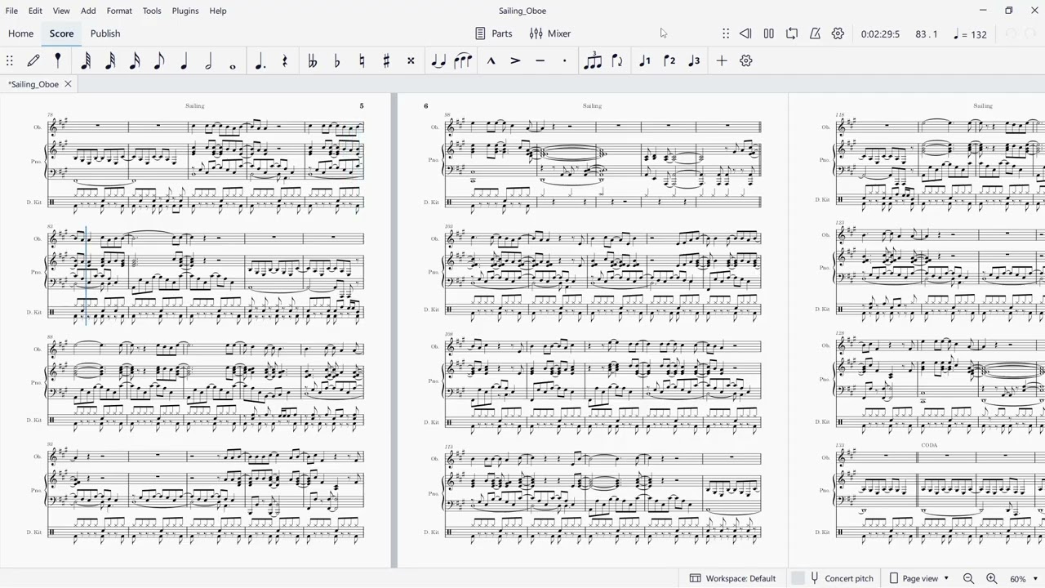This screenshot has height=588, width=1045.
Task: Rewind playback to start
Action: pos(745,33)
